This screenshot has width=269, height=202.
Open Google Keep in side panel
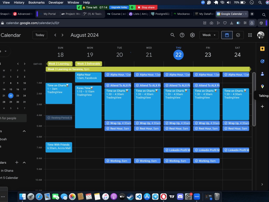(262, 49)
